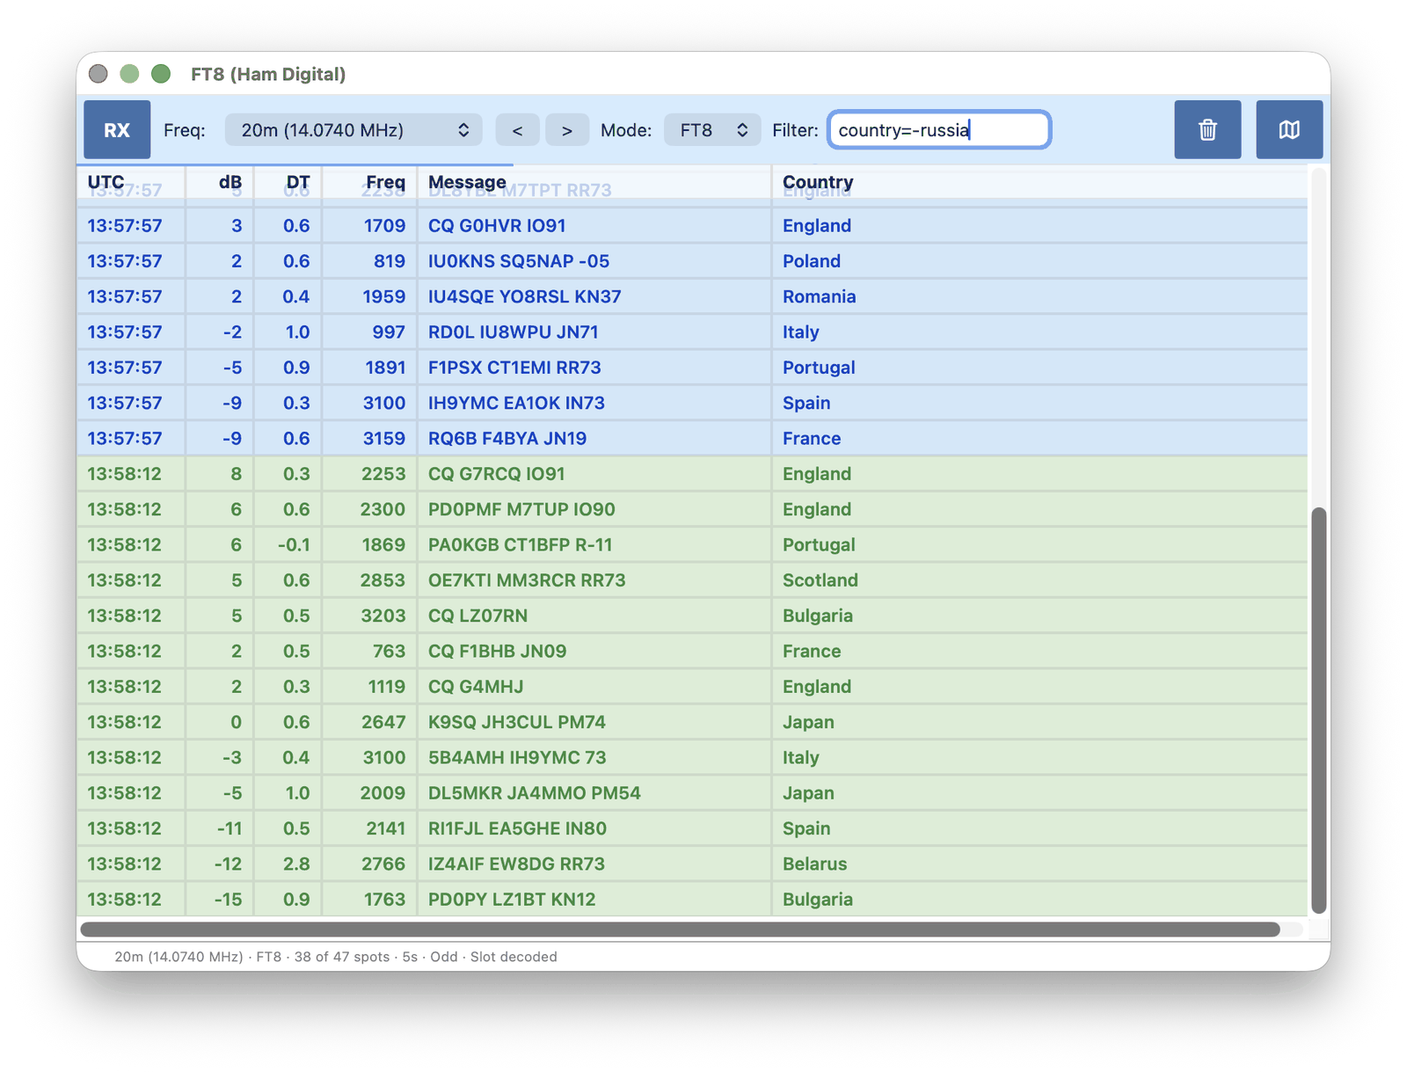Select message DL5MKR JA4MMO PM54
The width and height of the screenshot is (1407, 1072).
[535, 793]
